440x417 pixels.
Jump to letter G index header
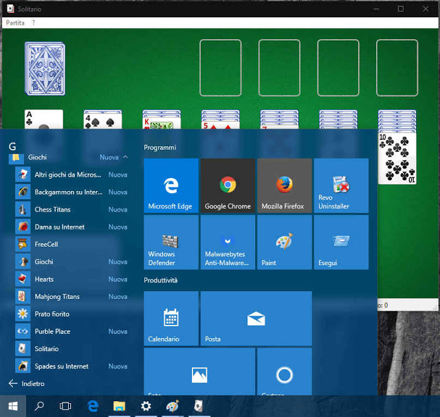pos(12,146)
